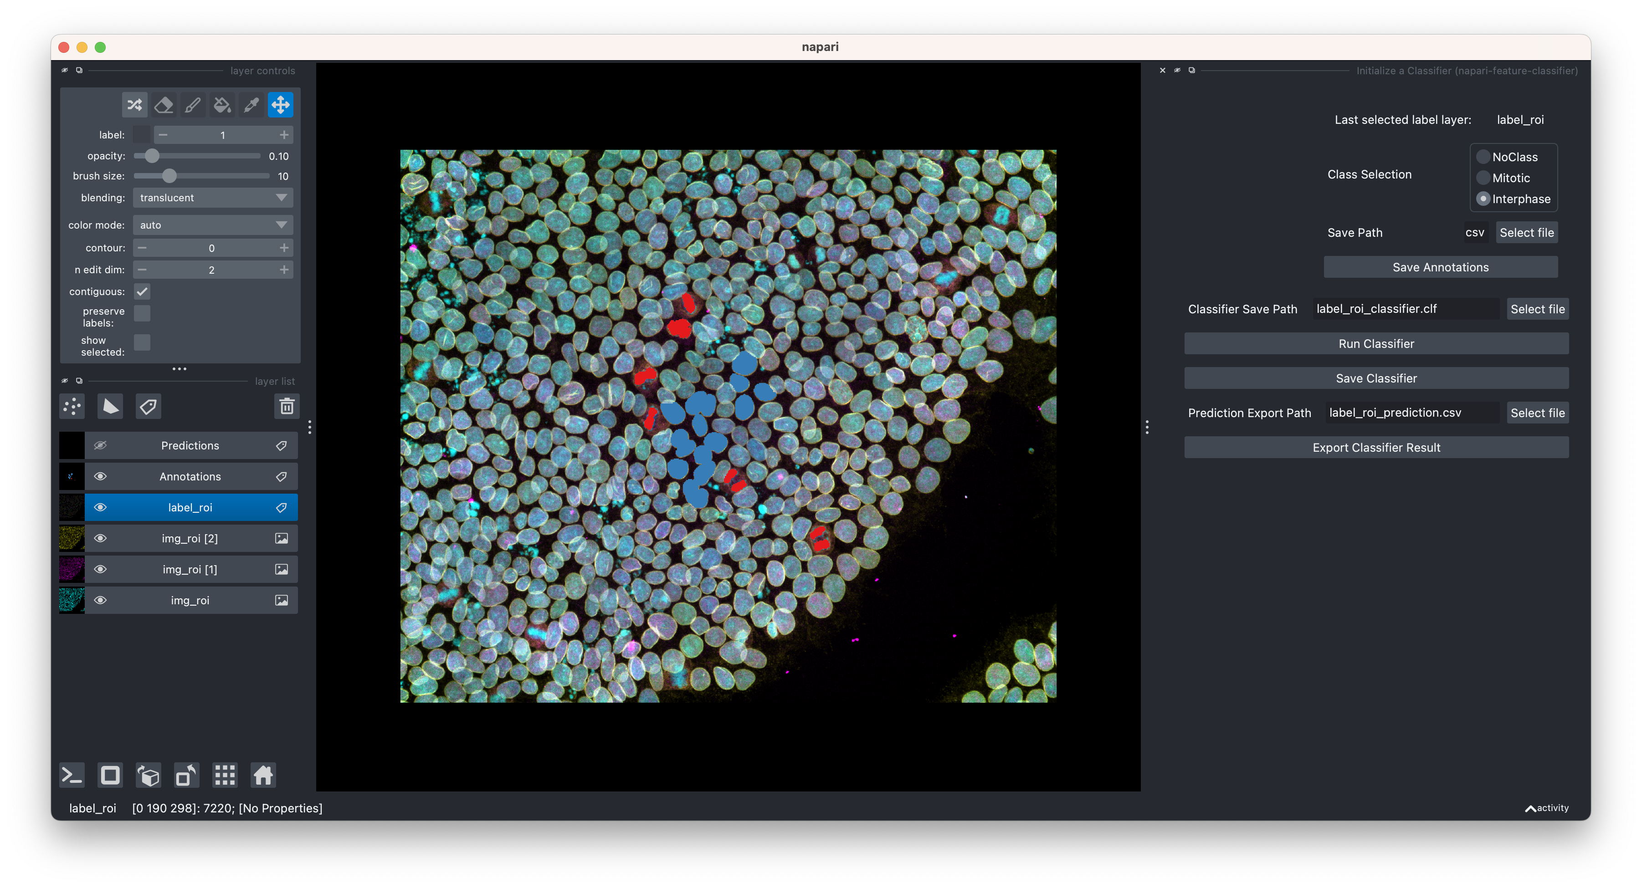Toggle grid display mode

(x=224, y=775)
